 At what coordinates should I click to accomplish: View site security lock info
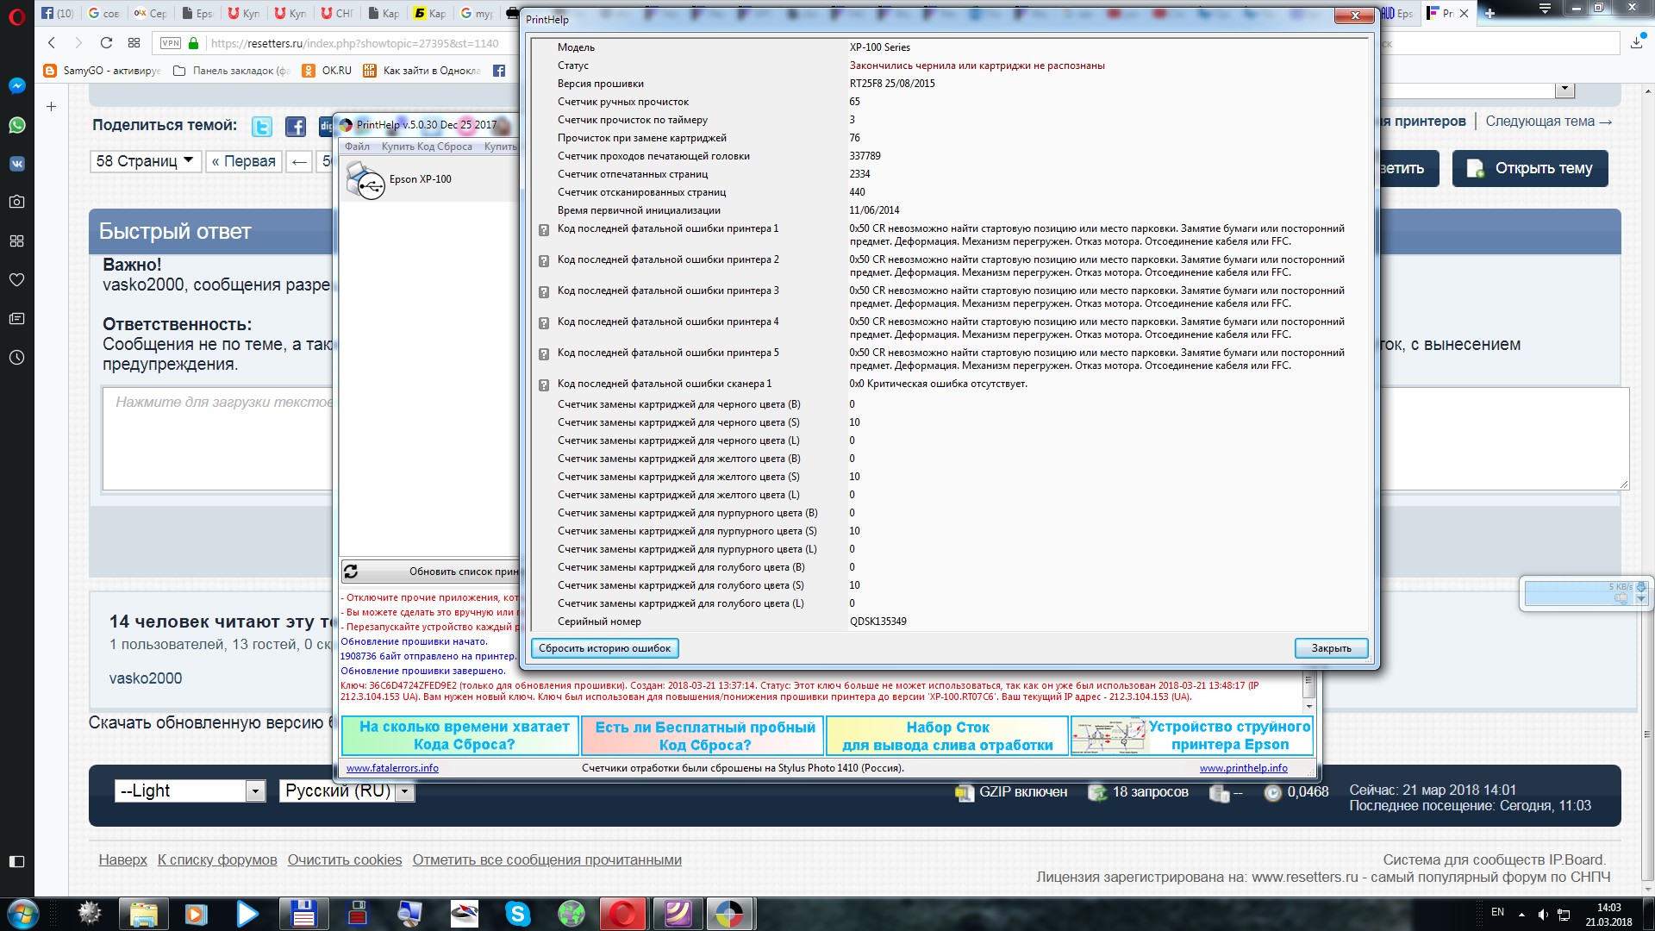[193, 43]
